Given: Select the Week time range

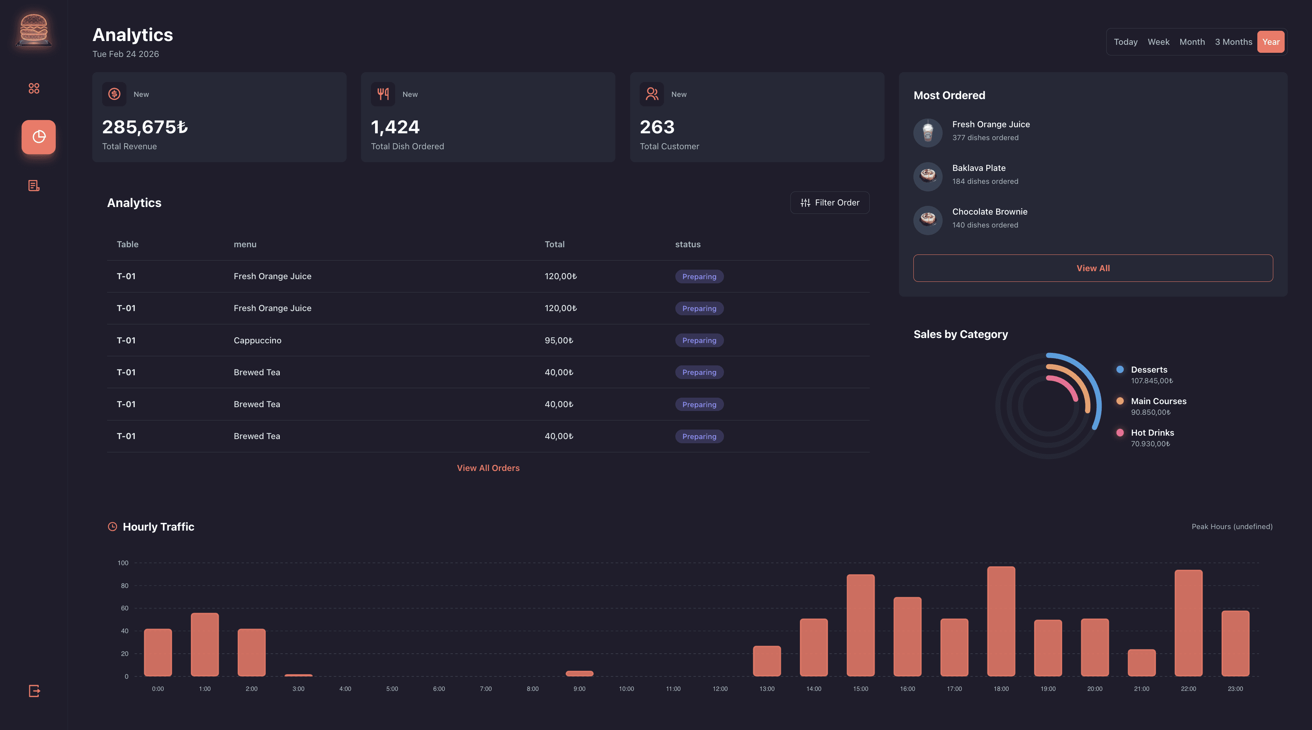Looking at the screenshot, I should point(1158,42).
